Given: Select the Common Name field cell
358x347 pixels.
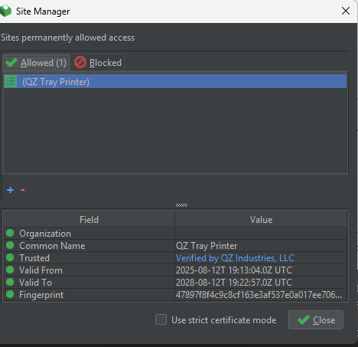Looking at the screenshot, I should tap(89, 246).
